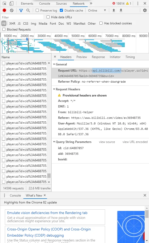This screenshot has width=149, height=243.
Task: Close the What's New tab X
Action: 45,195
